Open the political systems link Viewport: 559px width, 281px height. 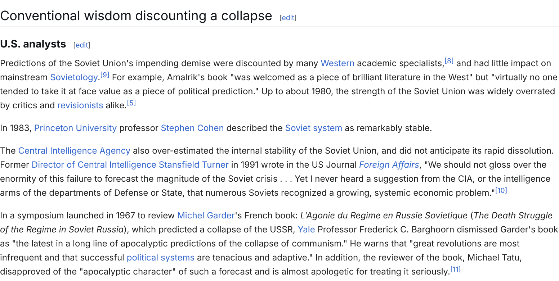(x=160, y=258)
